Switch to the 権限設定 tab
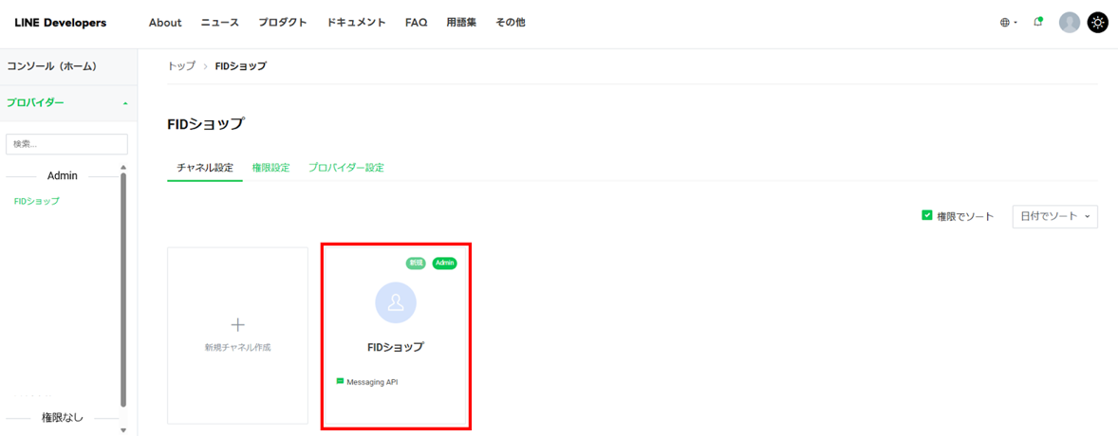 [270, 168]
